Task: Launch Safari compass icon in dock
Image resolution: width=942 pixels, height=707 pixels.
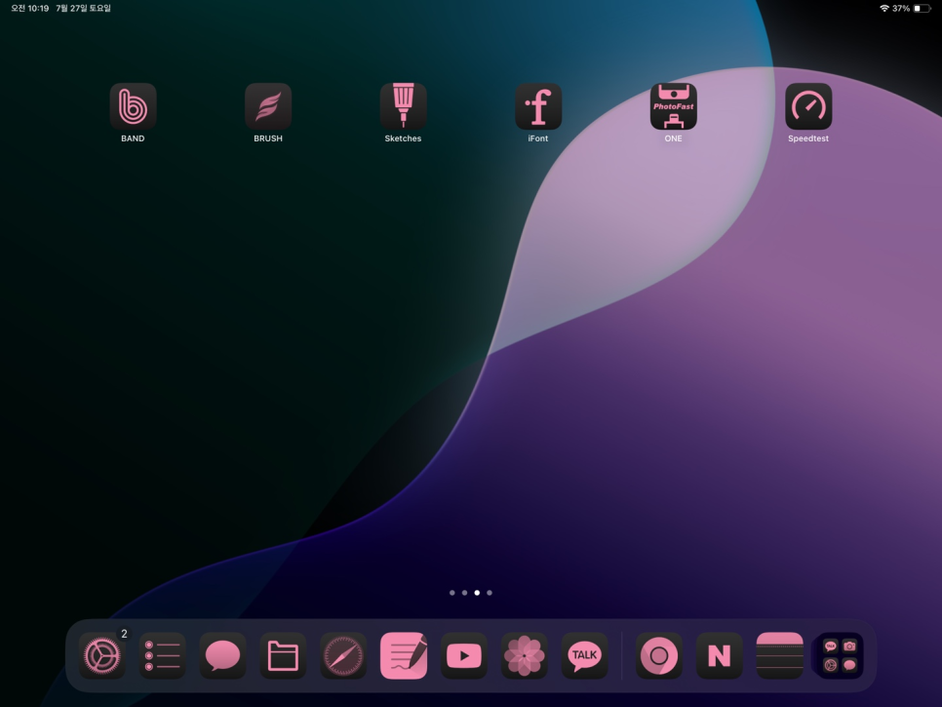Action: 343,655
